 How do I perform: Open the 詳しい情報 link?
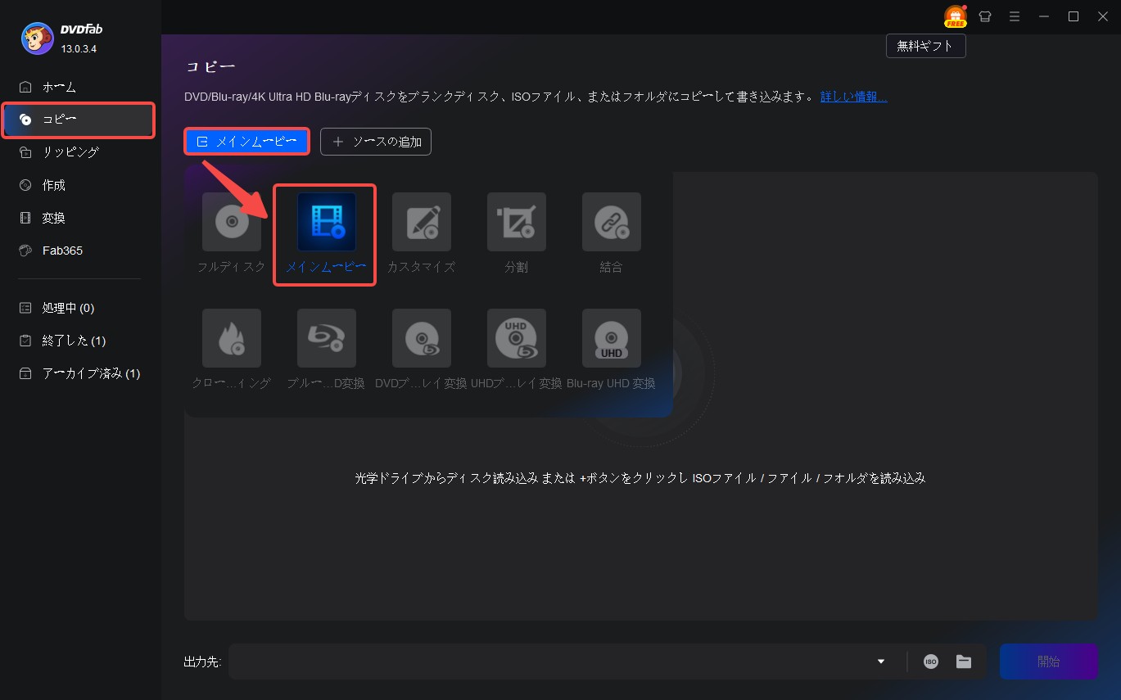[x=854, y=97]
